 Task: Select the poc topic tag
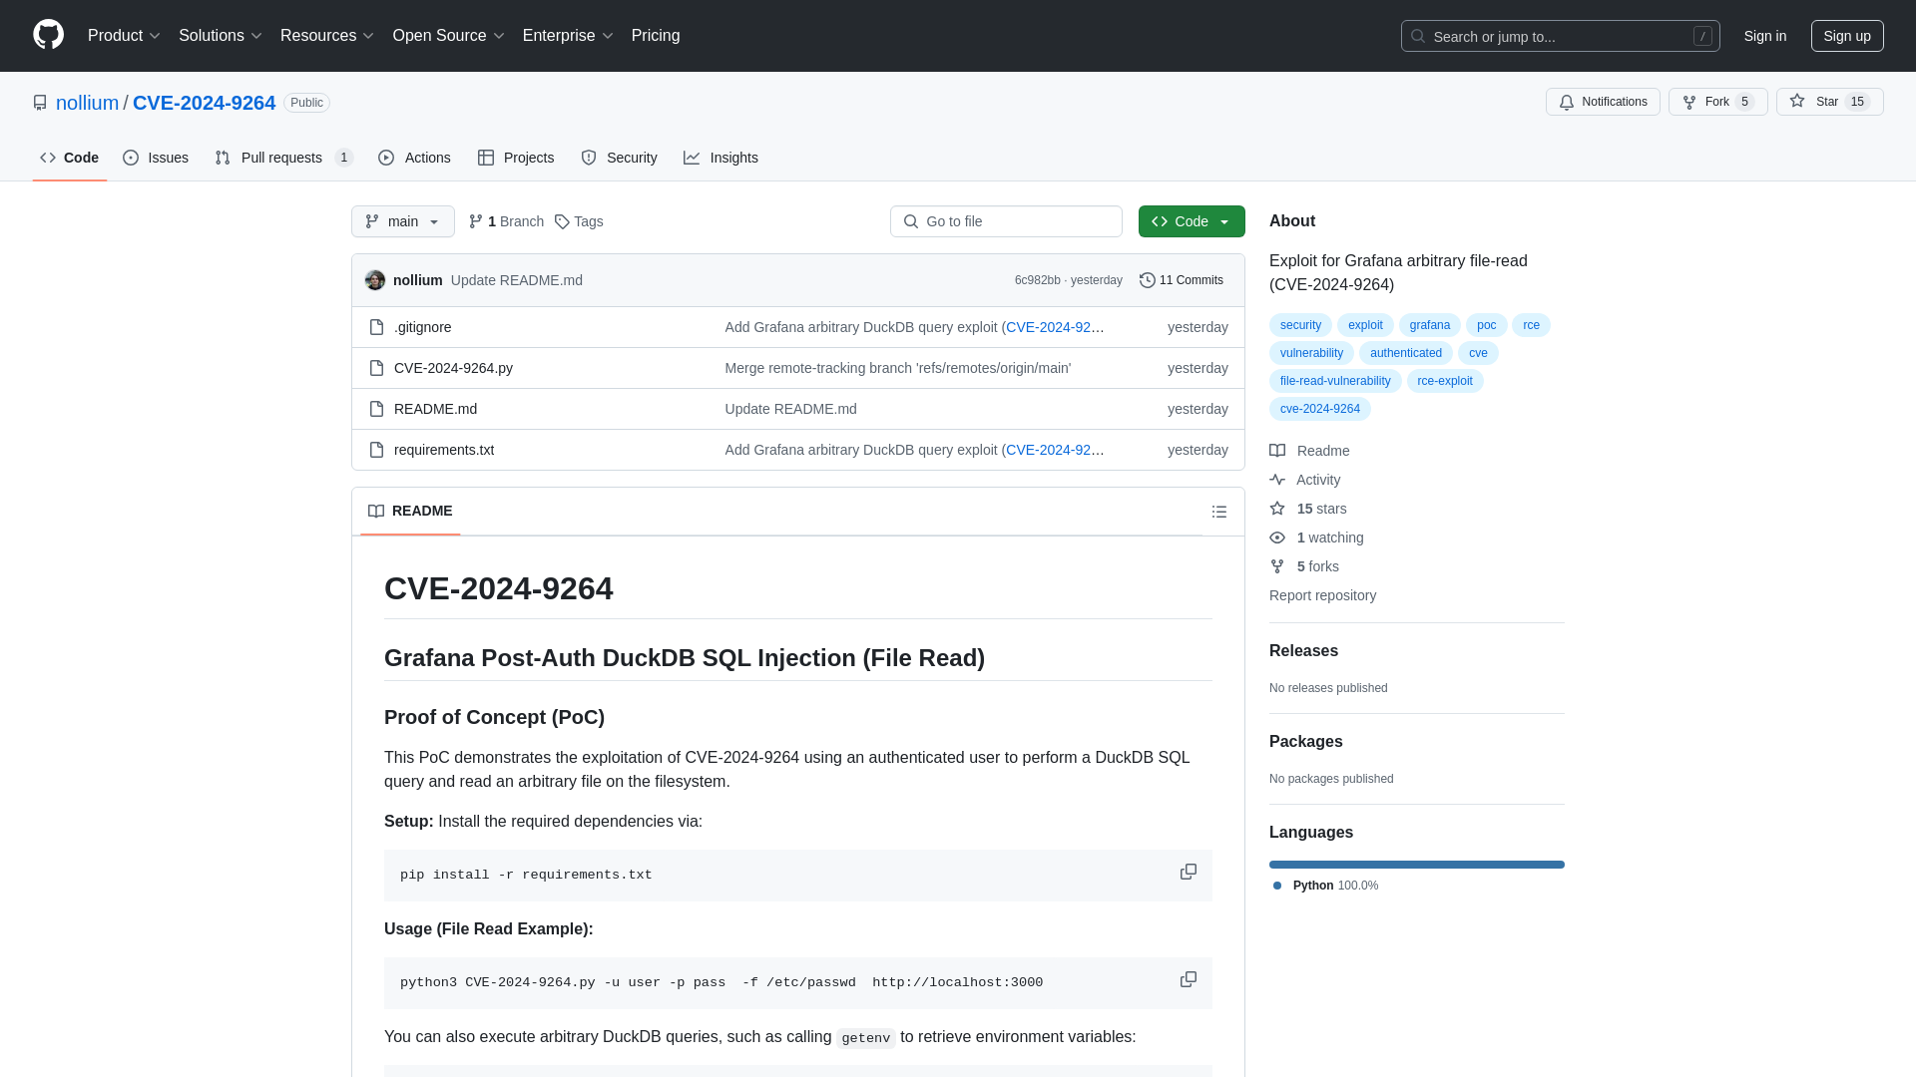(x=1486, y=325)
